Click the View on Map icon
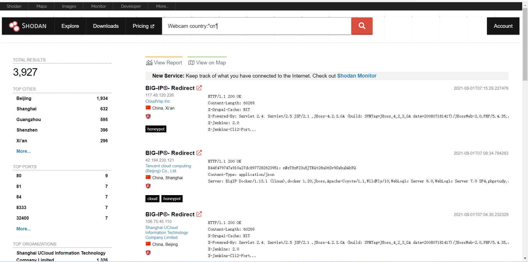The image size is (528, 262). click(x=191, y=63)
